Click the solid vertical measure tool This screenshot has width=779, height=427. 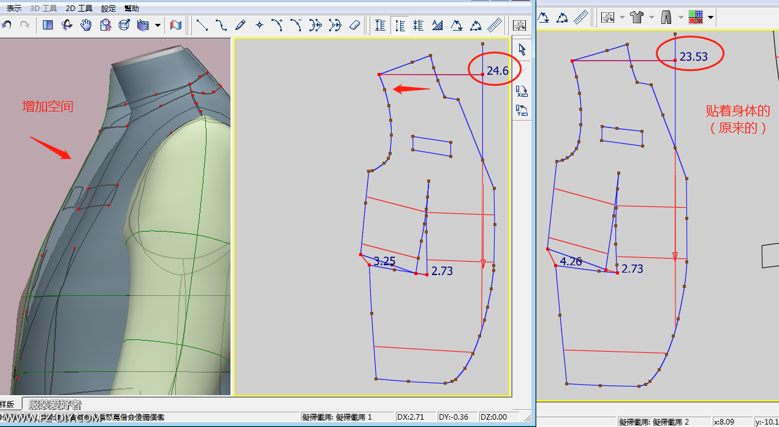pos(381,25)
